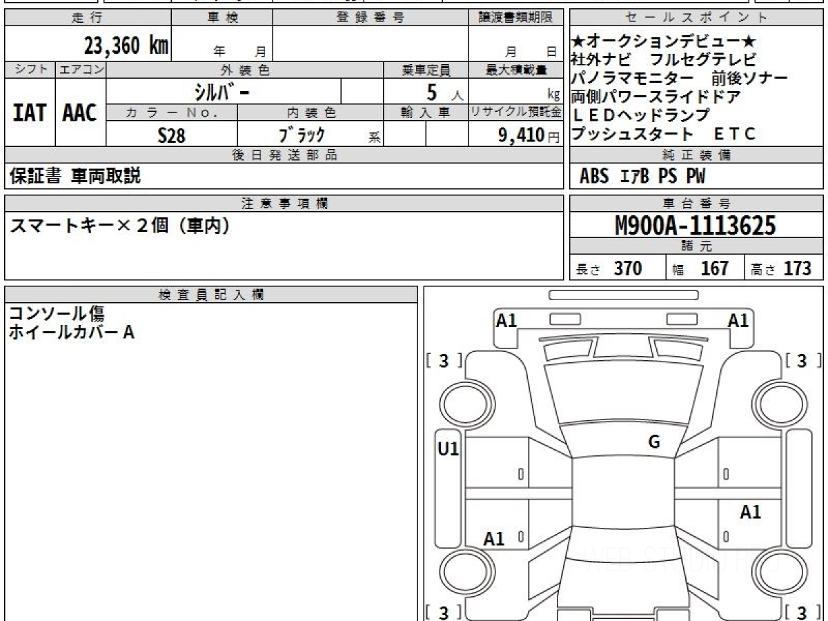Select the コンソール傷 inspector note
The image size is (828, 621).
pos(57,314)
